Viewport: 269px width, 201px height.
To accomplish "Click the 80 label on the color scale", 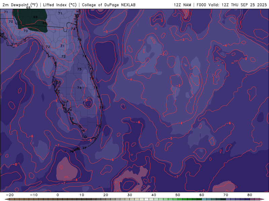I will (x=250, y=195).
